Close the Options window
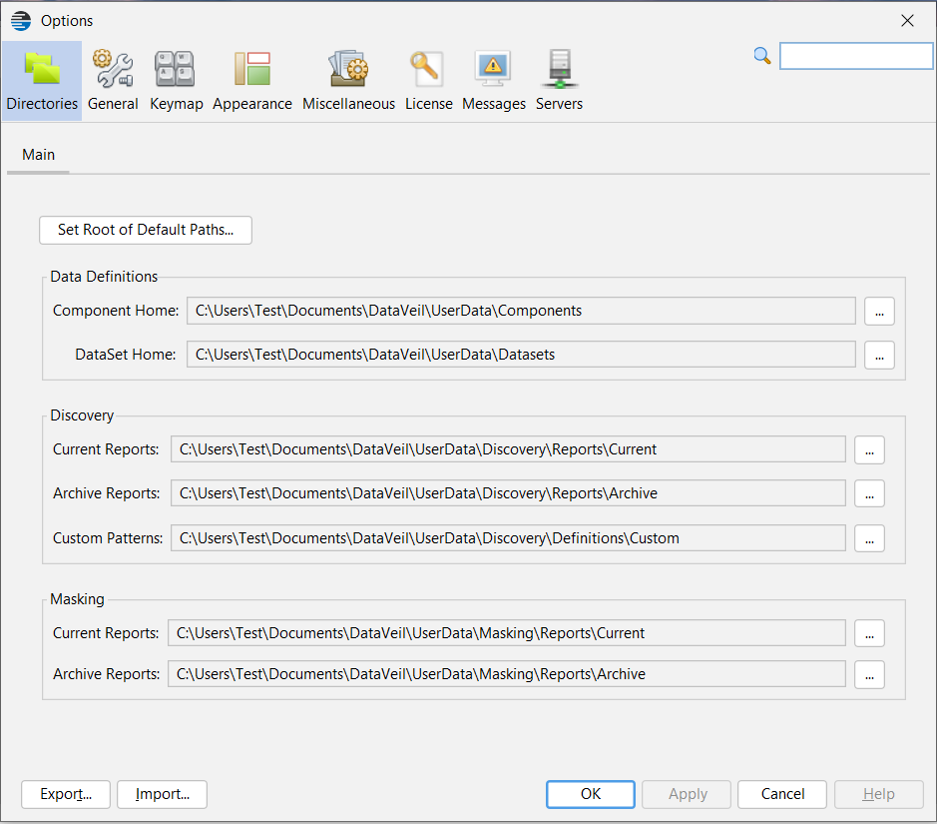The image size is (937, 824). 907,21
